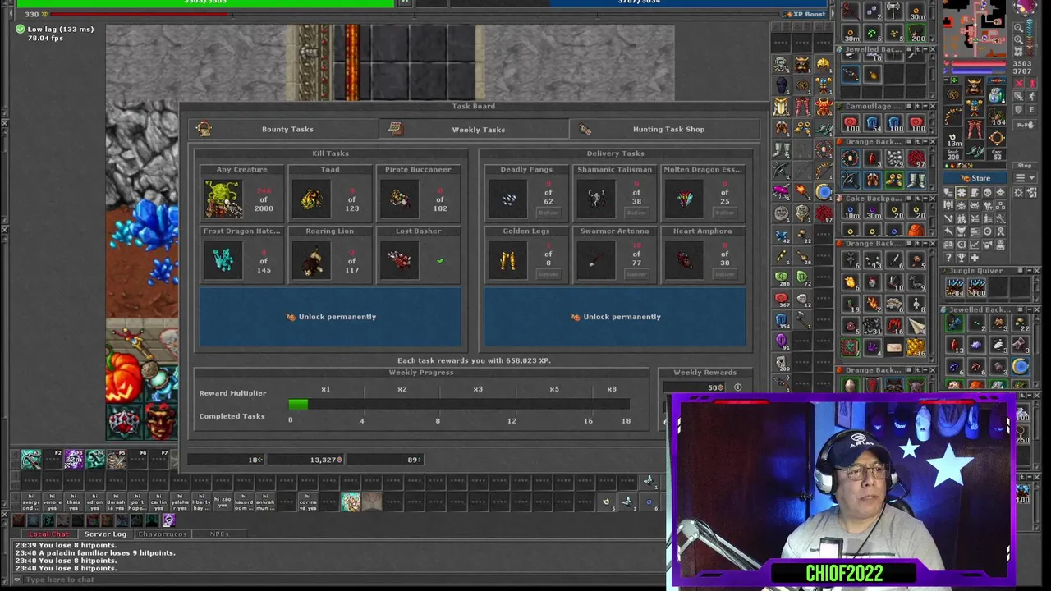This screenshot has height=591, width=1051.
Task: Click the Heart Amphora item icon
Action: [x=684, y=260]
